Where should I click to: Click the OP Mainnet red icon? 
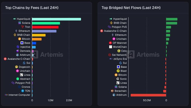[110, 43]
